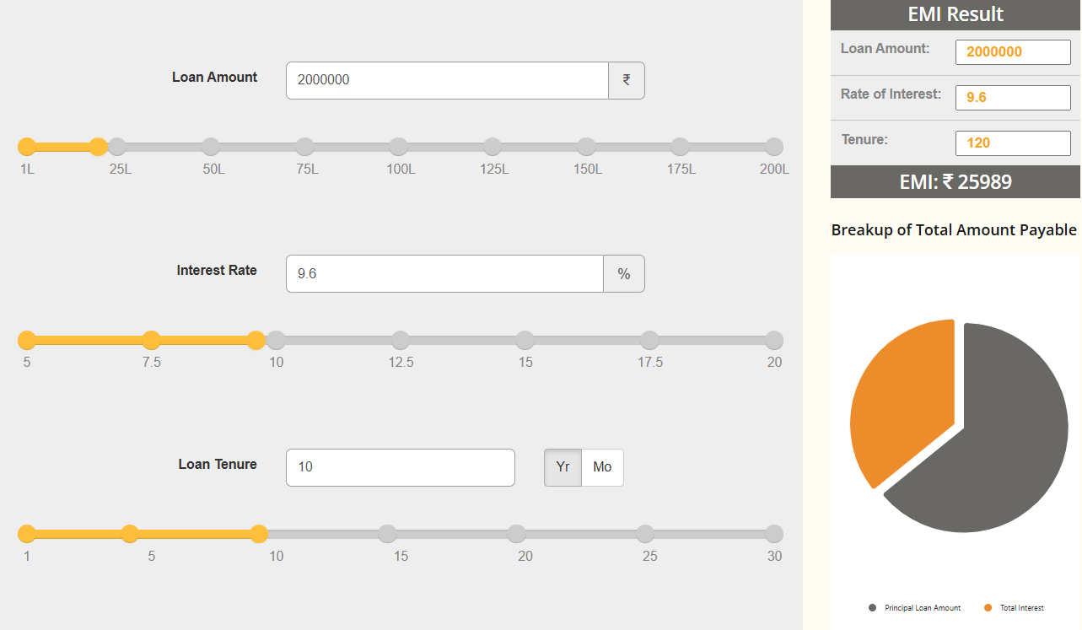Screen dimensions: 1082x630
Task: Move loan tenure slider to 20 years
Action: tap(515, 534)
